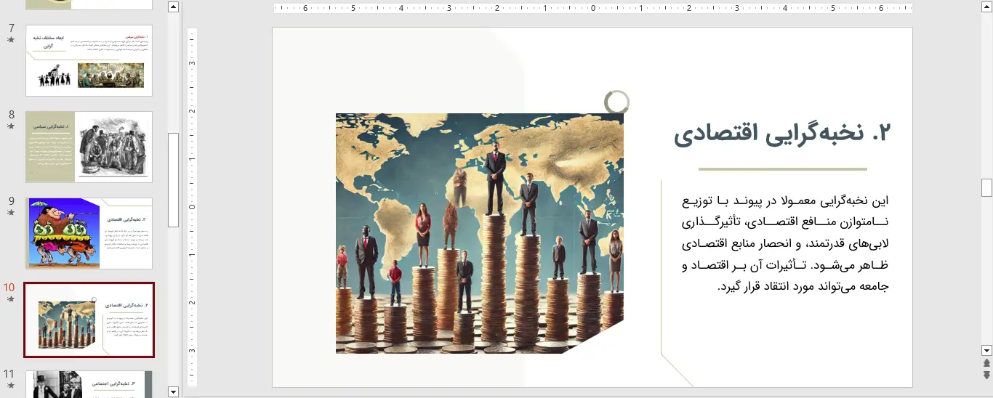
Task: Click the thumbnail pane scrollbar thumb
Action: (x=173, y=180)
